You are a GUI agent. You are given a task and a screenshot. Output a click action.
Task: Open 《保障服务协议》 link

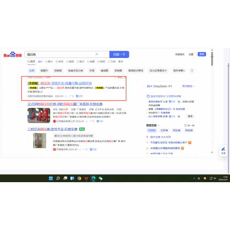tap(163, 109)
